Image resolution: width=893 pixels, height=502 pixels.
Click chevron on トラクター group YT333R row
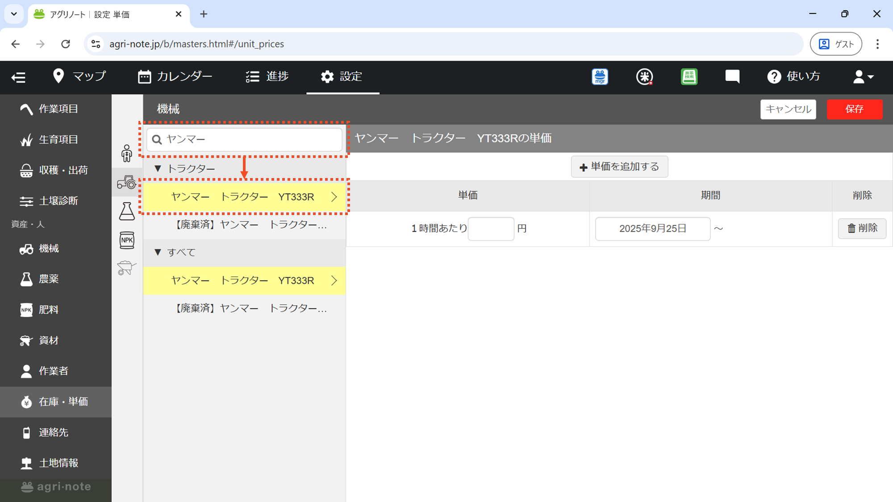(334, 197)
